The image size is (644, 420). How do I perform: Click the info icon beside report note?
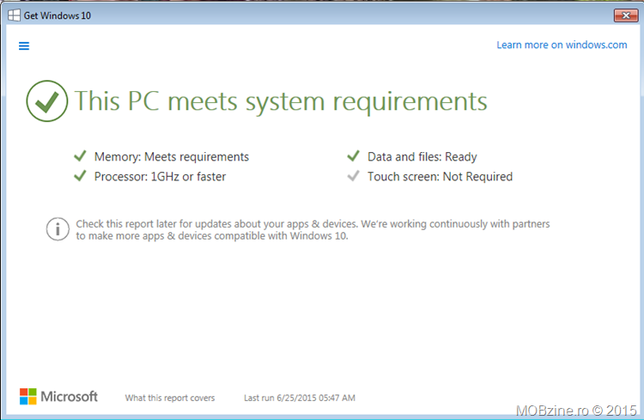point(58,229)
